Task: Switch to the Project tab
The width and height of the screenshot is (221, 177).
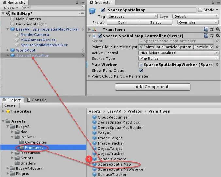Action: (x=12, y=100)
